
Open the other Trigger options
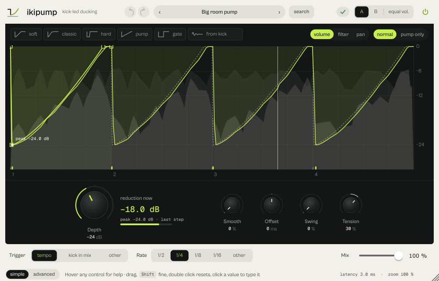(x=115, y=255)
